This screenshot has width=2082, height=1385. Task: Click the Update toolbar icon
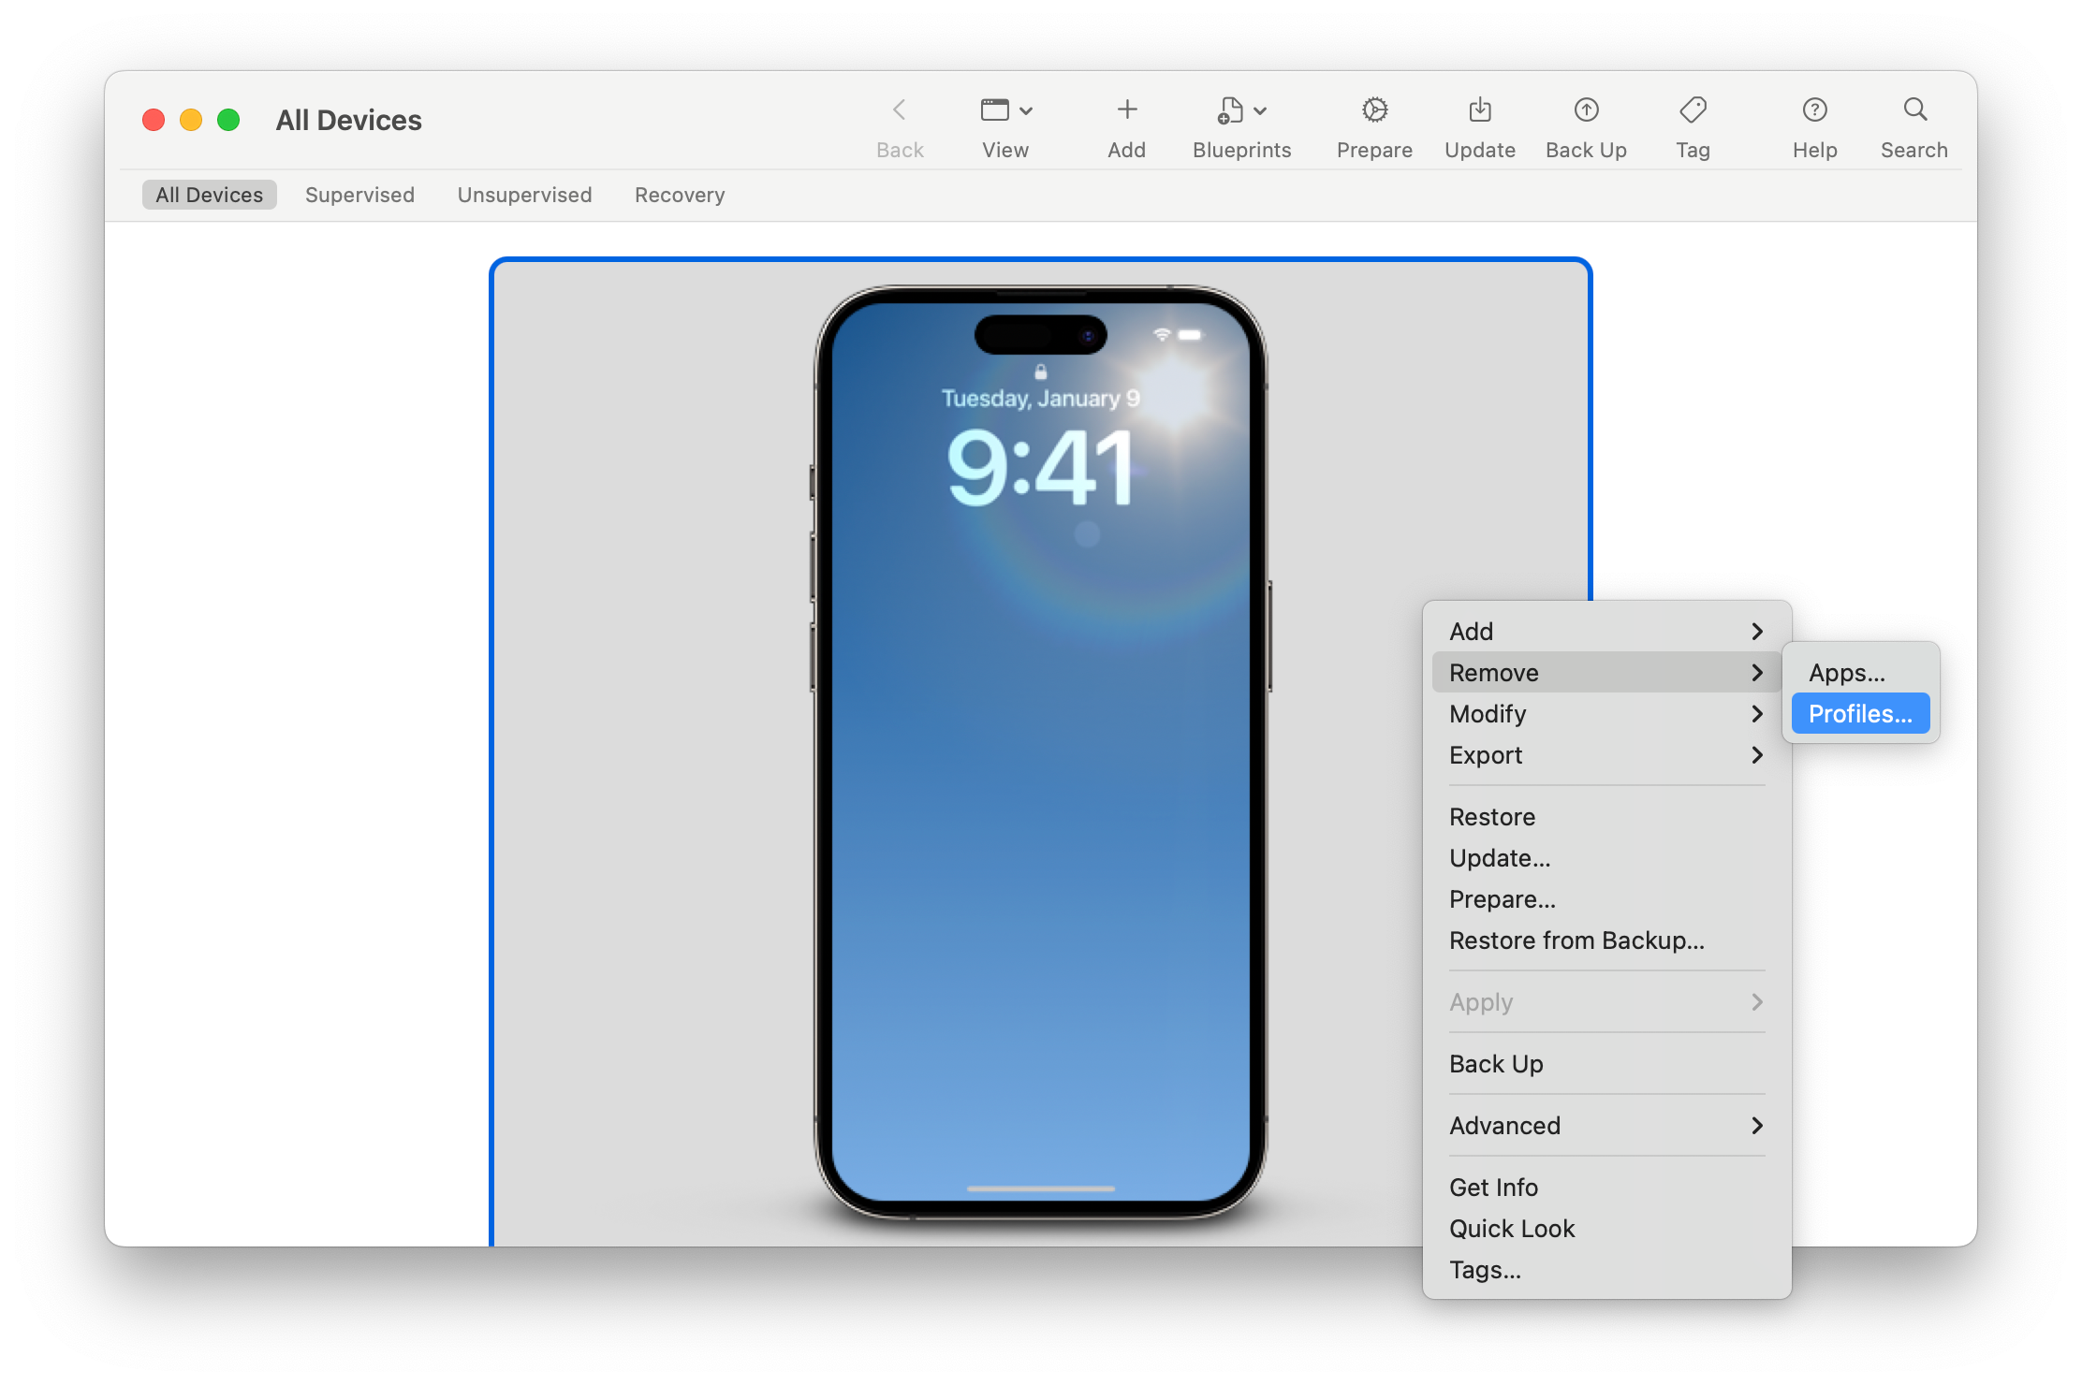[x=1480, y=110]
